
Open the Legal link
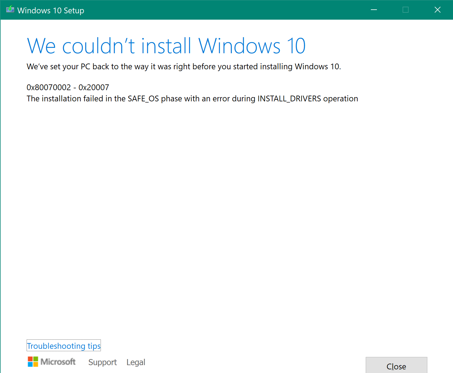136,362
